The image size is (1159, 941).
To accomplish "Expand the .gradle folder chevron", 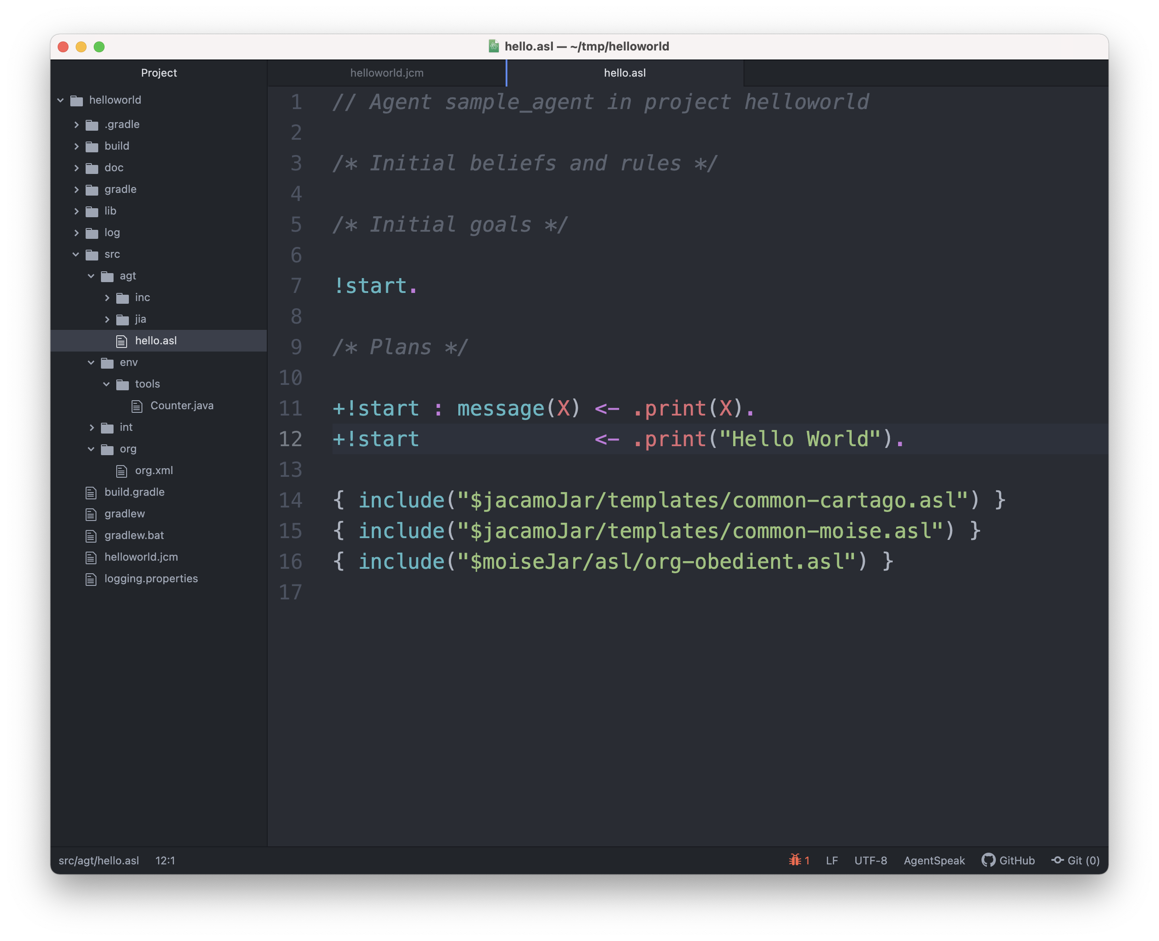I will click(x=77, y=125).
